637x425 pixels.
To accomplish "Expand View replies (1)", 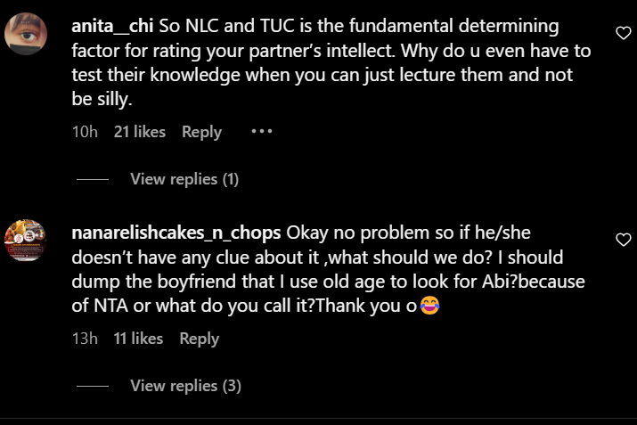I will click(x=184, y=179).
